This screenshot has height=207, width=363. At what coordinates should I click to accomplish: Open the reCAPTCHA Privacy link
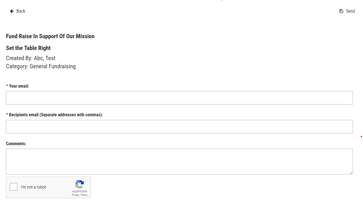point(75,195)
